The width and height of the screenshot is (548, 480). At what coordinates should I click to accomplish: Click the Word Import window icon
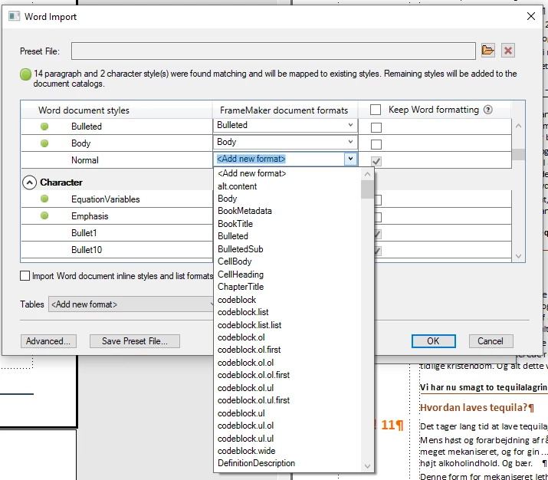pos(14,16)
